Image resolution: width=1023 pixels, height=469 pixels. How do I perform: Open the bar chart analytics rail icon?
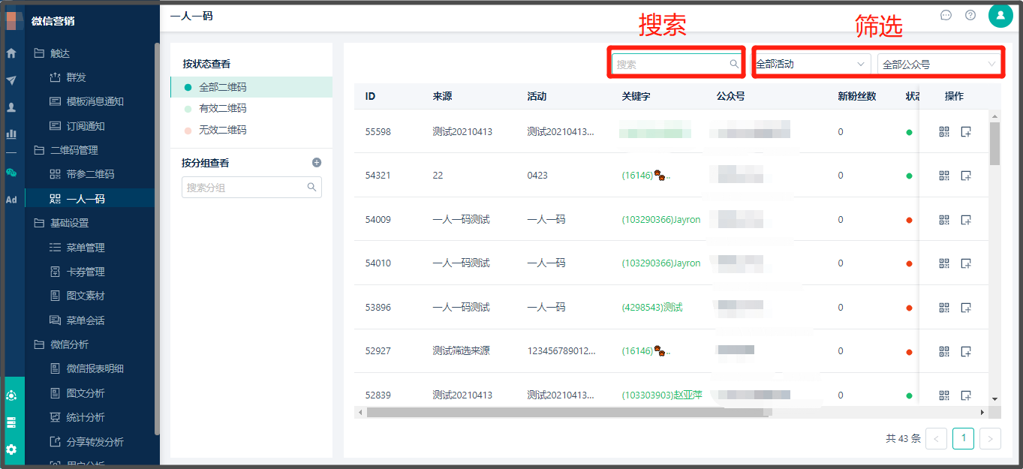11,134
